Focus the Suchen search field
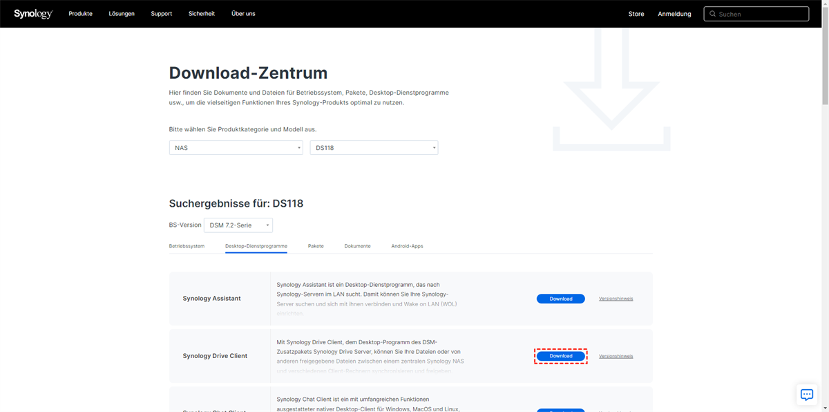Screen dimensions: 829x412 pos(760,14)
